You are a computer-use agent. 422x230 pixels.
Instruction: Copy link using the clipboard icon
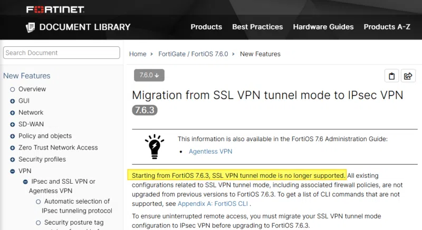(x=391, y=76)
